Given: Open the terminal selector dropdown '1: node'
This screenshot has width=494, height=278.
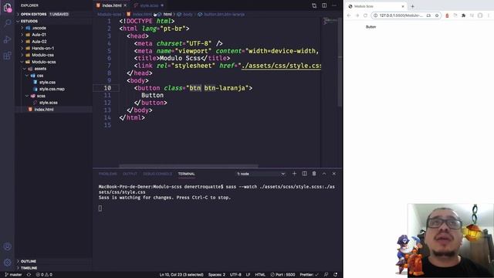Looking at the screenshot, I should click(x=261, y=174).
